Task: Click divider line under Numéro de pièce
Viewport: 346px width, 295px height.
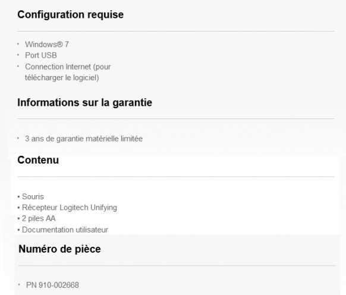Action: pyautogui.click(x=177, y=266)
